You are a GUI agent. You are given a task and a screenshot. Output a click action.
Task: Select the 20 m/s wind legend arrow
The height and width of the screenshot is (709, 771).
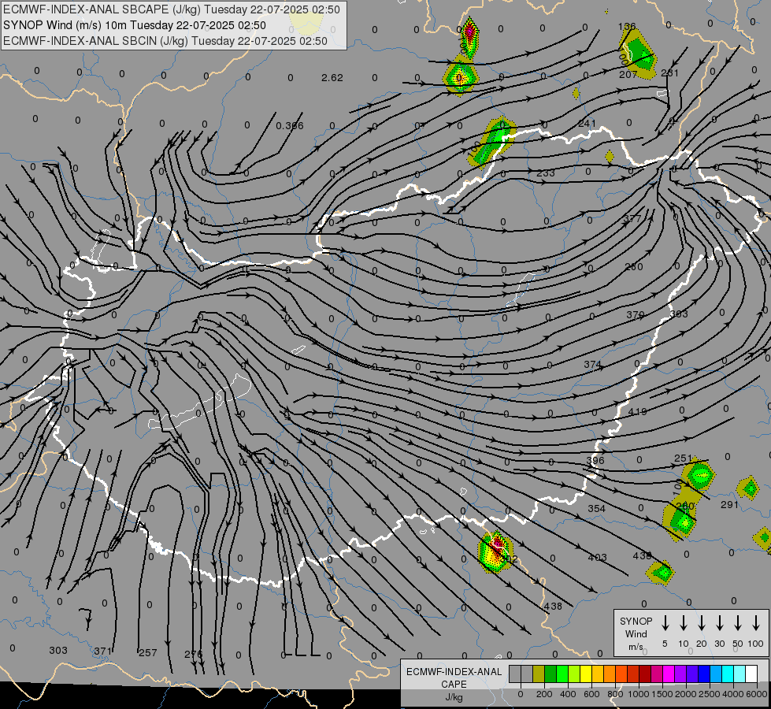[x=702, y=623]
